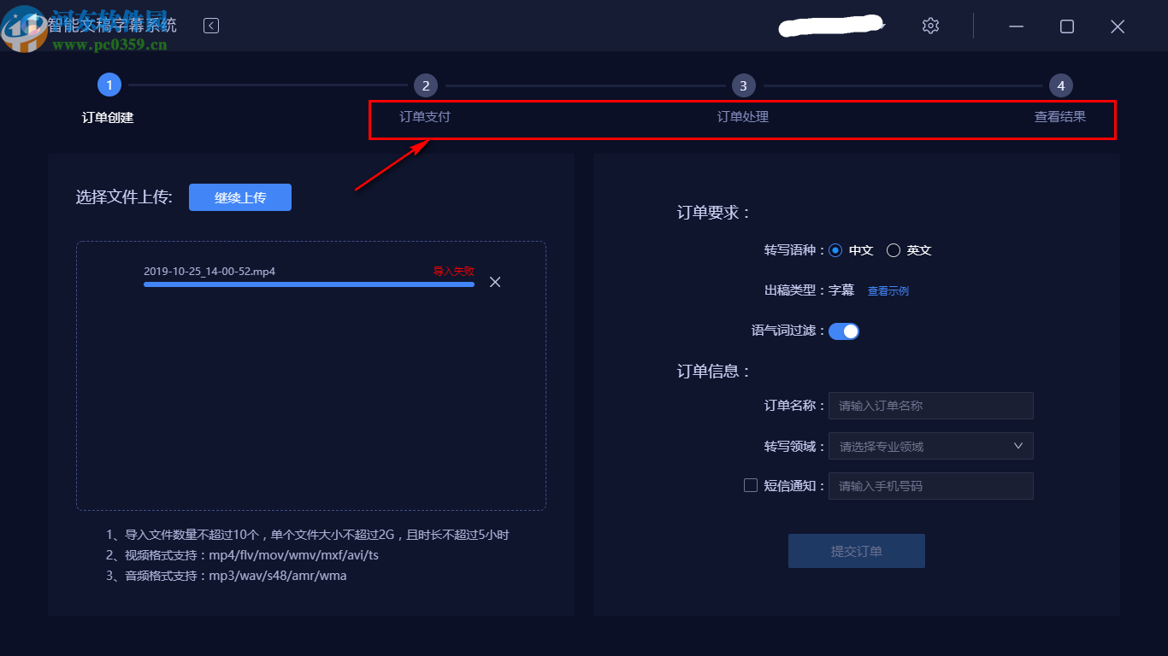Click step indicator circle 3 for 订单处理
This screenshot has width=1168, height=656.
coord(743,85)
